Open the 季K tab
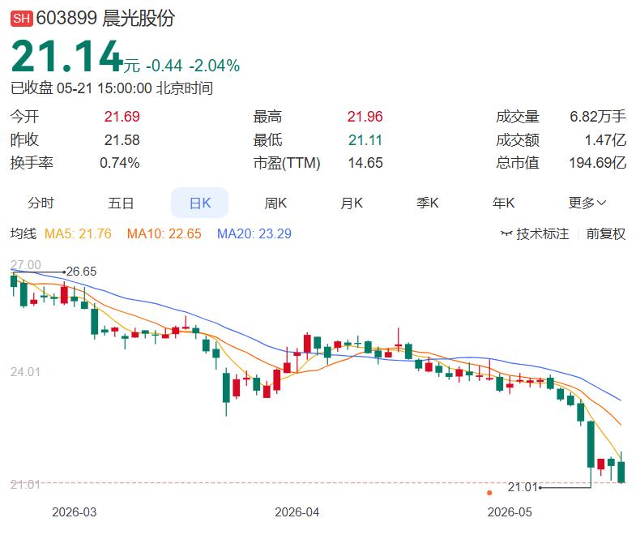 click(428, 203)
